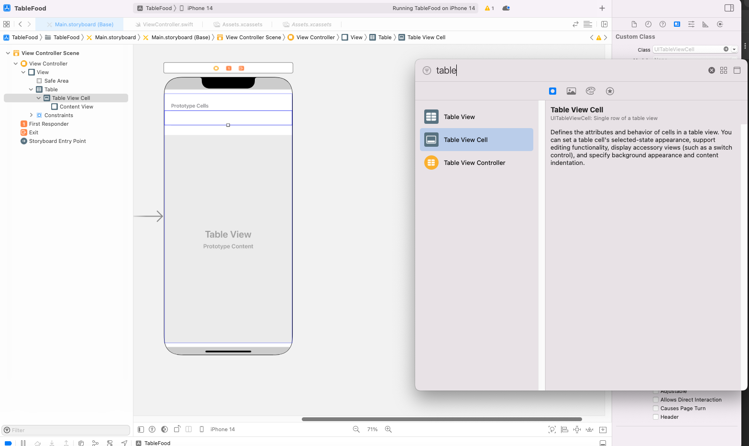Show the Color library palette tab
749x446 pixels.
point(591,91)
